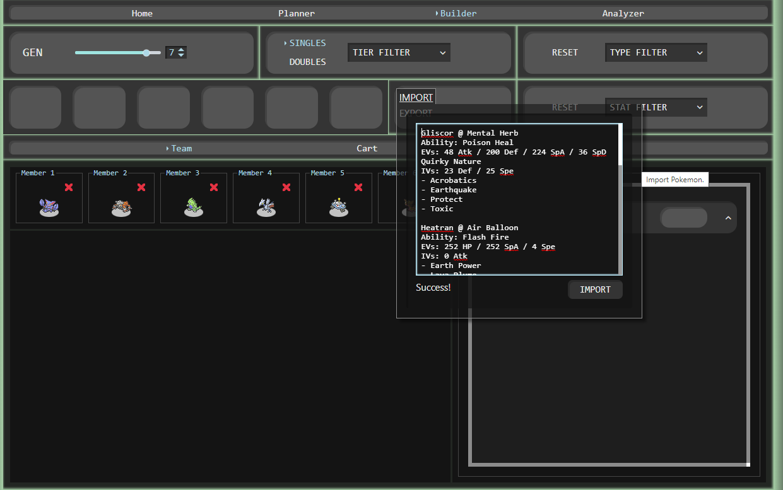Switch to the Analyzer tab

click(623, 13)
